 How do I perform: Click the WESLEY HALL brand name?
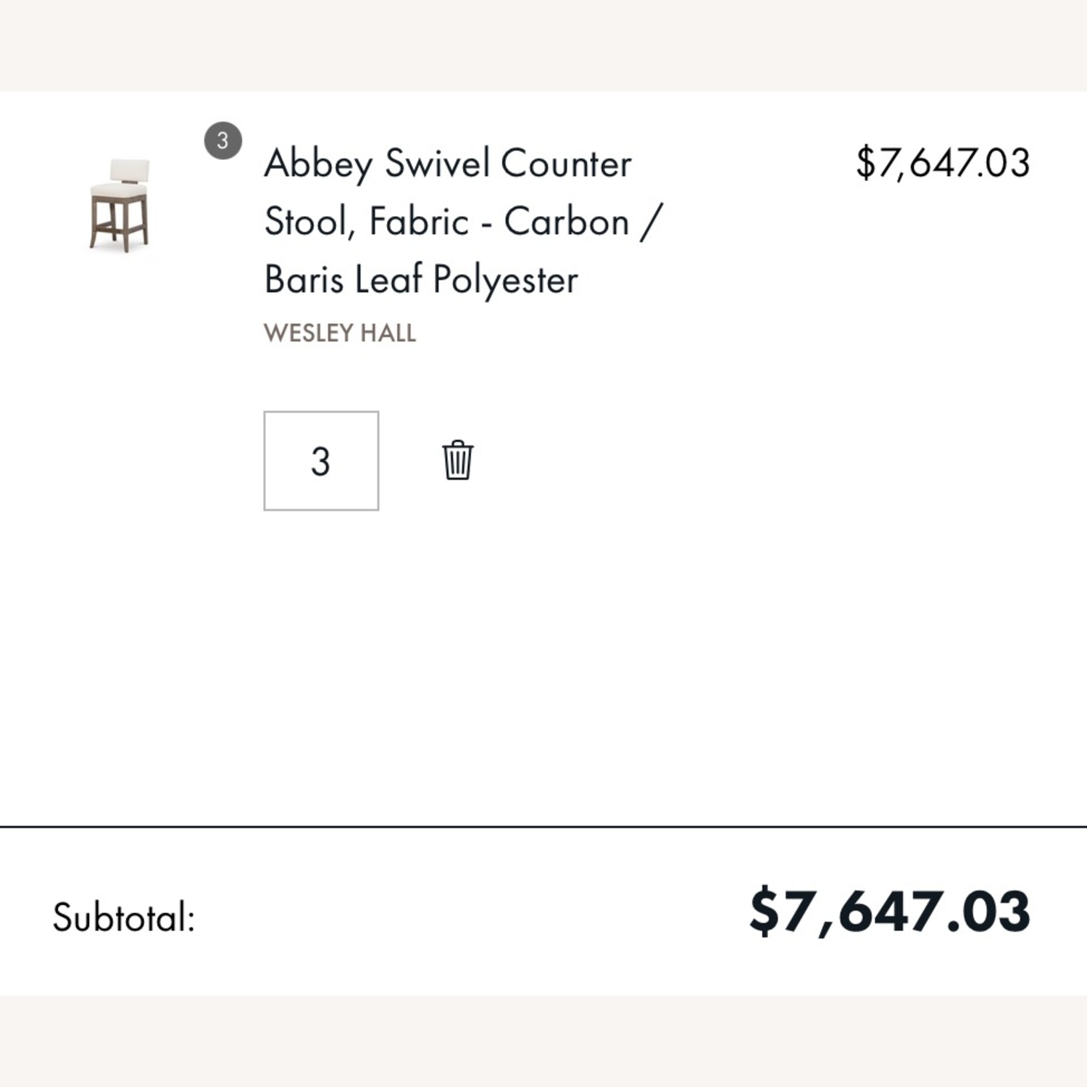(x=340, y=333)
